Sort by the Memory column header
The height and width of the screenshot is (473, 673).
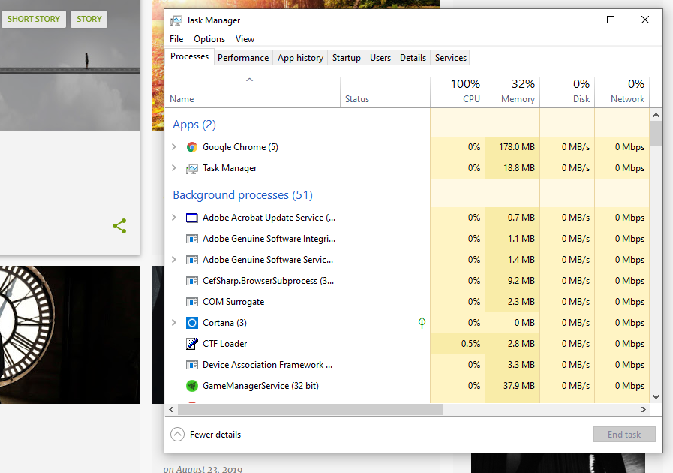[x=512, y=92]
